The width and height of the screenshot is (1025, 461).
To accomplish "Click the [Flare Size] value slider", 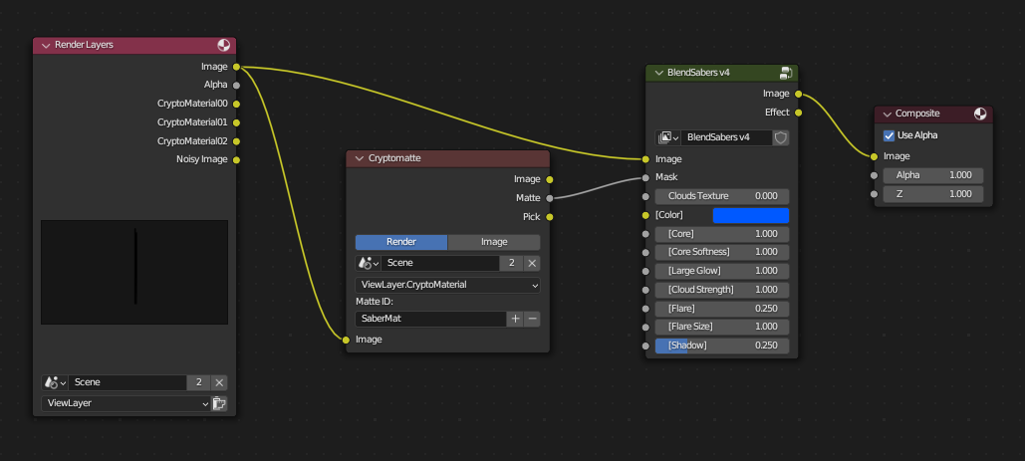I will click(722, 327).
